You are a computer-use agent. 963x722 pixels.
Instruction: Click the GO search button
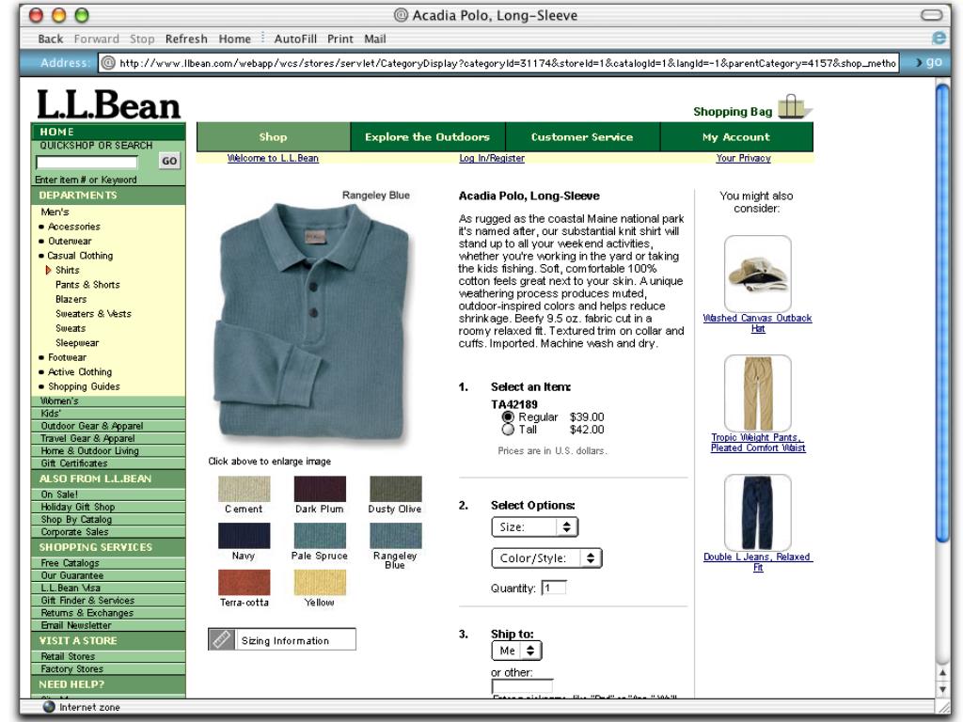169,161
